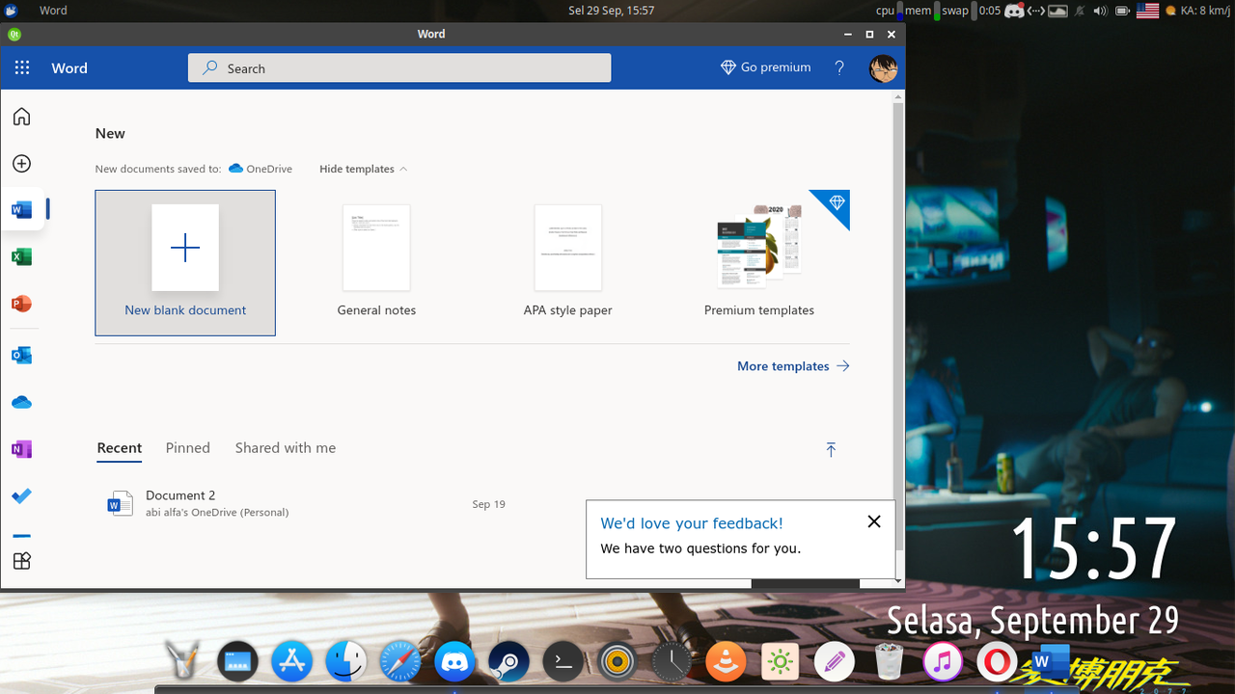Collapse templates with Hide templates chevron
This screenshot has height=694, width=1235.
pos(363,169)
